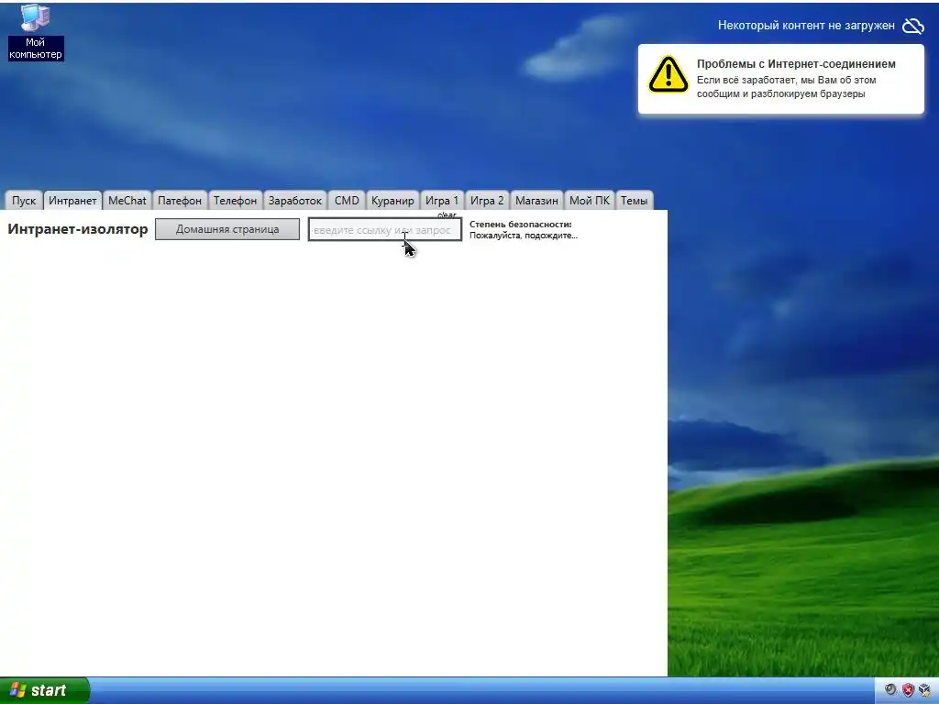The height and width of the screenshot is (704, 939).
Task: Click the yellow warning triangle icon
Action: point(668,74)
